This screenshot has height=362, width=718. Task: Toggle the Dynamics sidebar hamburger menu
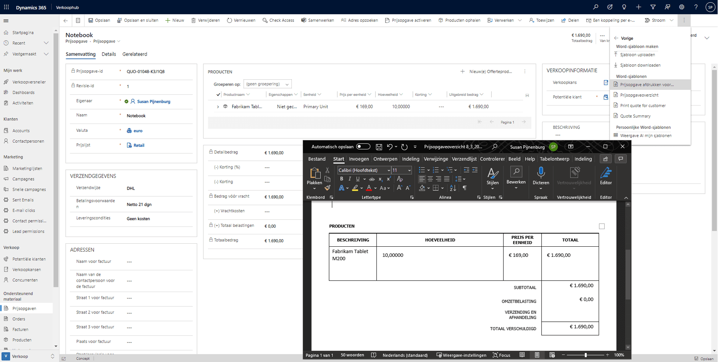6,21
